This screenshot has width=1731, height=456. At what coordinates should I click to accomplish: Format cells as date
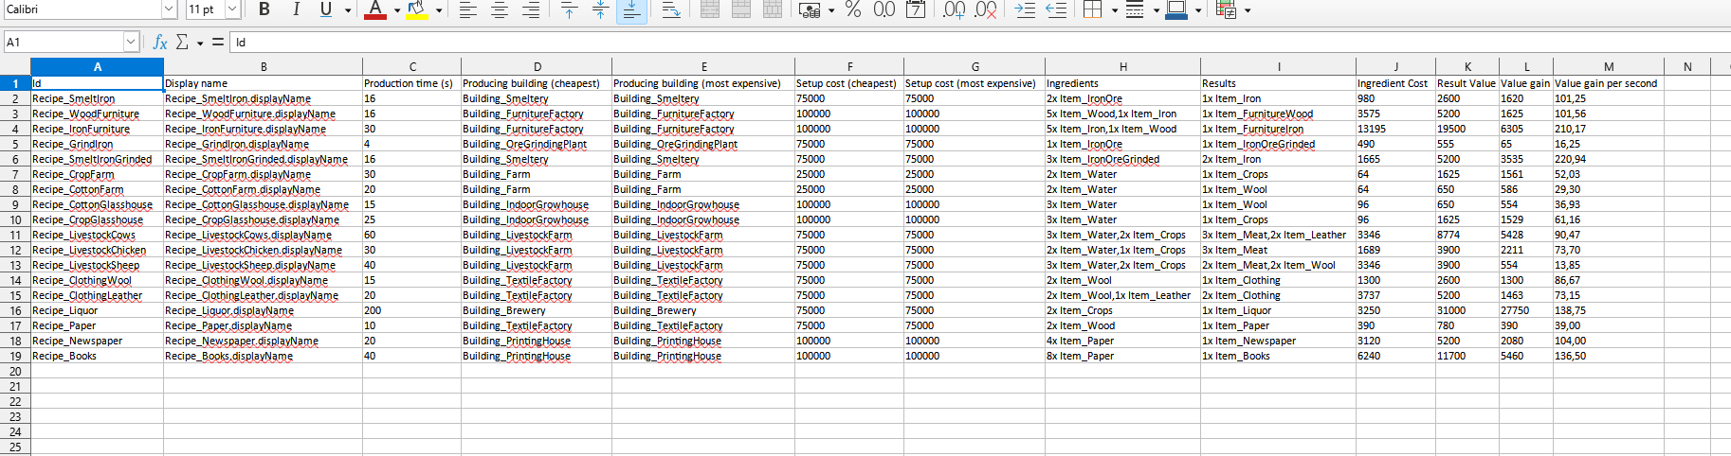tap(916, 9)
